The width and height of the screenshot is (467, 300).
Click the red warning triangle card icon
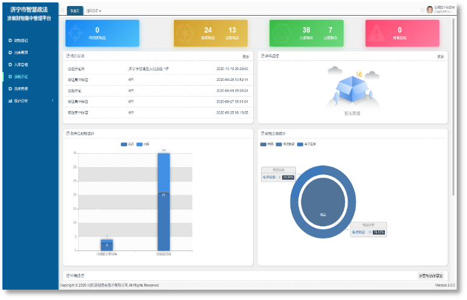tap(376, 33)
